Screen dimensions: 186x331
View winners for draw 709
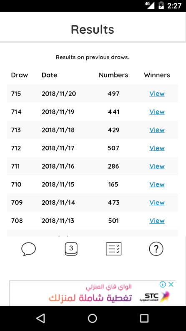(157, 202)
